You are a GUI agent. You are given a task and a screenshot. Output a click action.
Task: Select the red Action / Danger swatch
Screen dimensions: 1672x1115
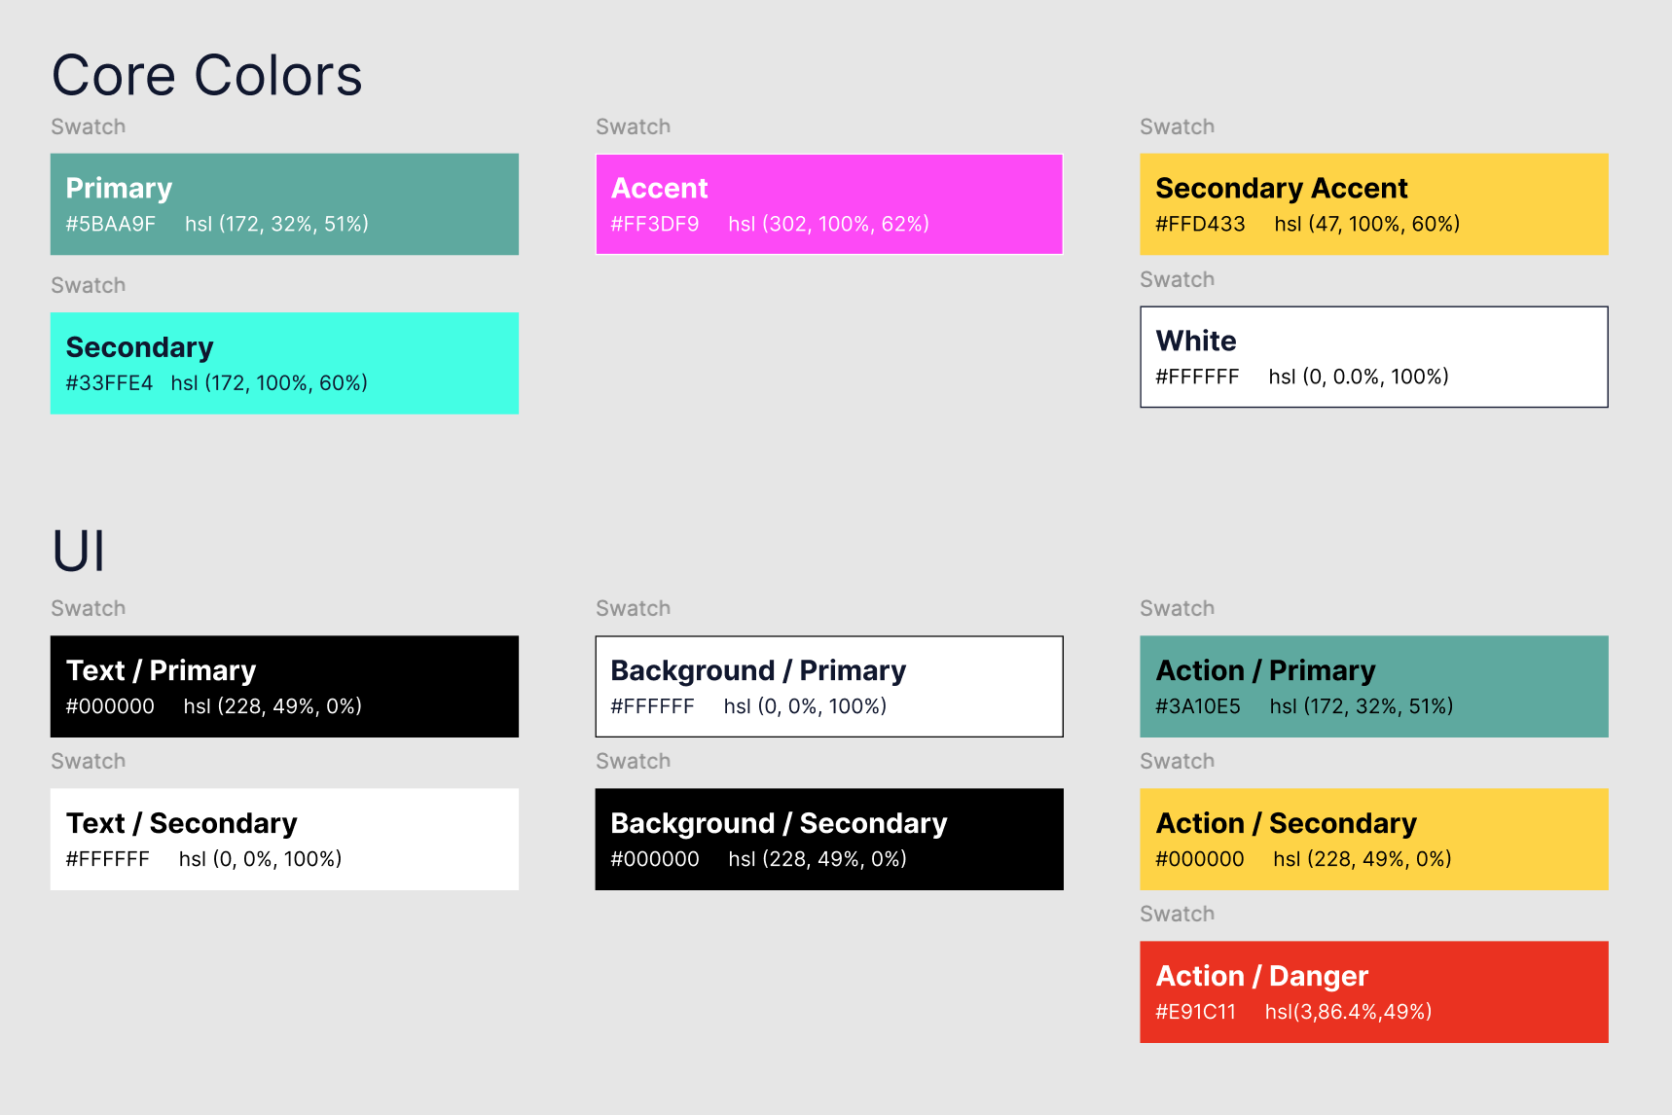pyautogui.click(x=1373, y=990)
